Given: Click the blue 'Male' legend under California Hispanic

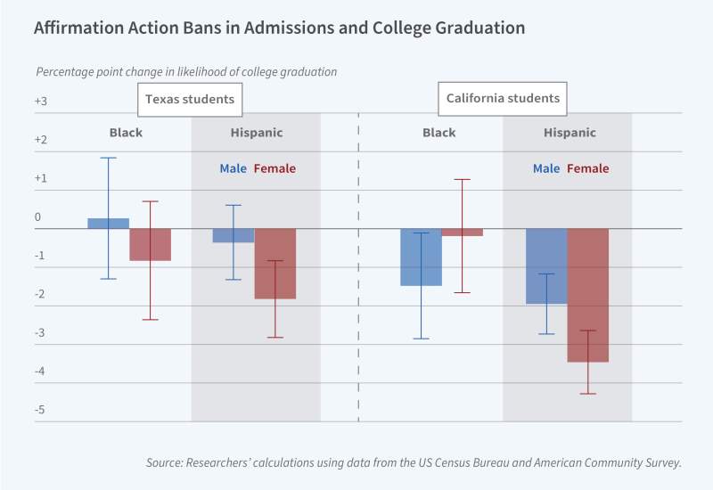Looking at the screenshot, I should 546,168.
